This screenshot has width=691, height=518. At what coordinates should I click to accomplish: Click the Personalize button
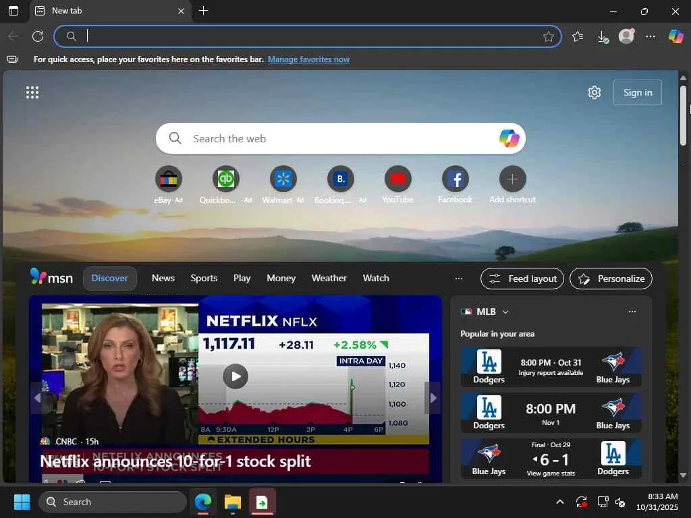click(611, 279)
